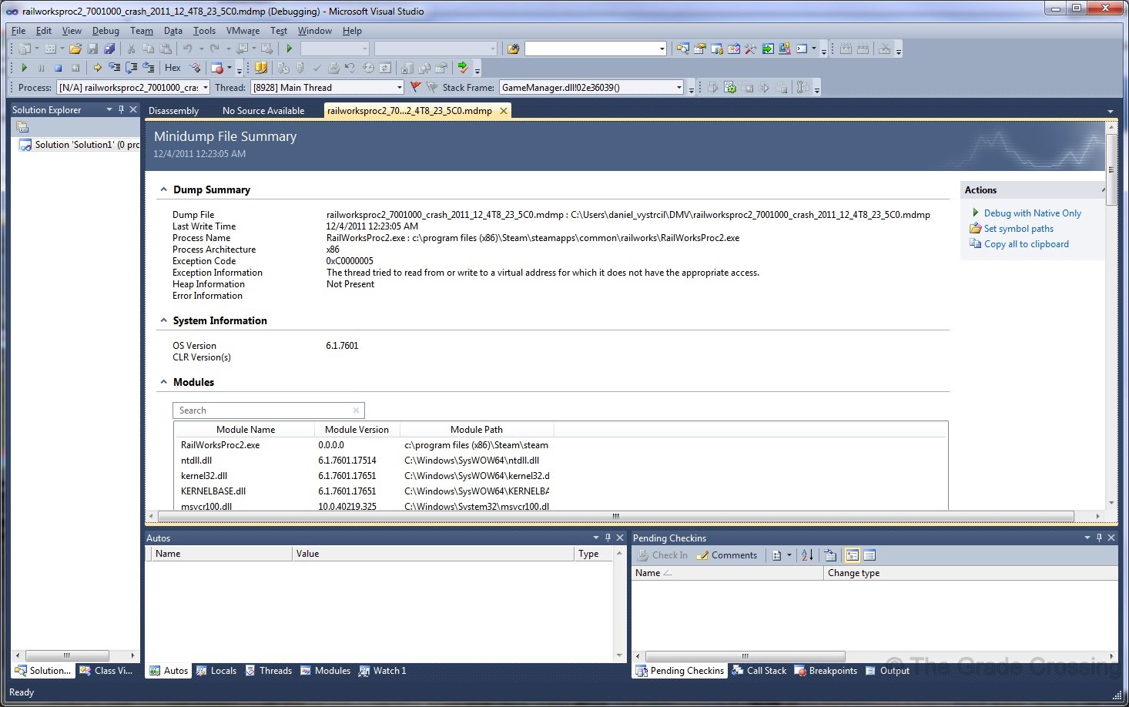Toggle flat view in Pending Checkins
This screenshot has width=1129, height=707.
[x=869, y=555]
